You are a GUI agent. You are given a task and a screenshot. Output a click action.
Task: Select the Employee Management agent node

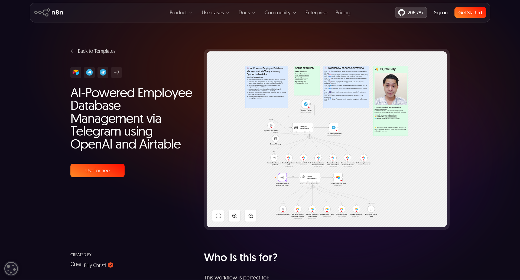pyautogui.click(x=303, y=128)
